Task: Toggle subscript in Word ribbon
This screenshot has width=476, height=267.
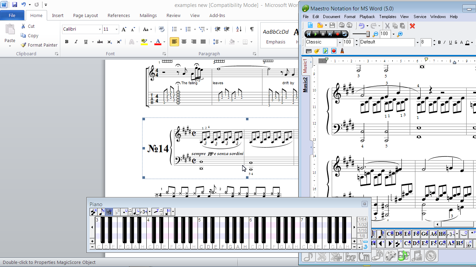Action: (109, 42)
